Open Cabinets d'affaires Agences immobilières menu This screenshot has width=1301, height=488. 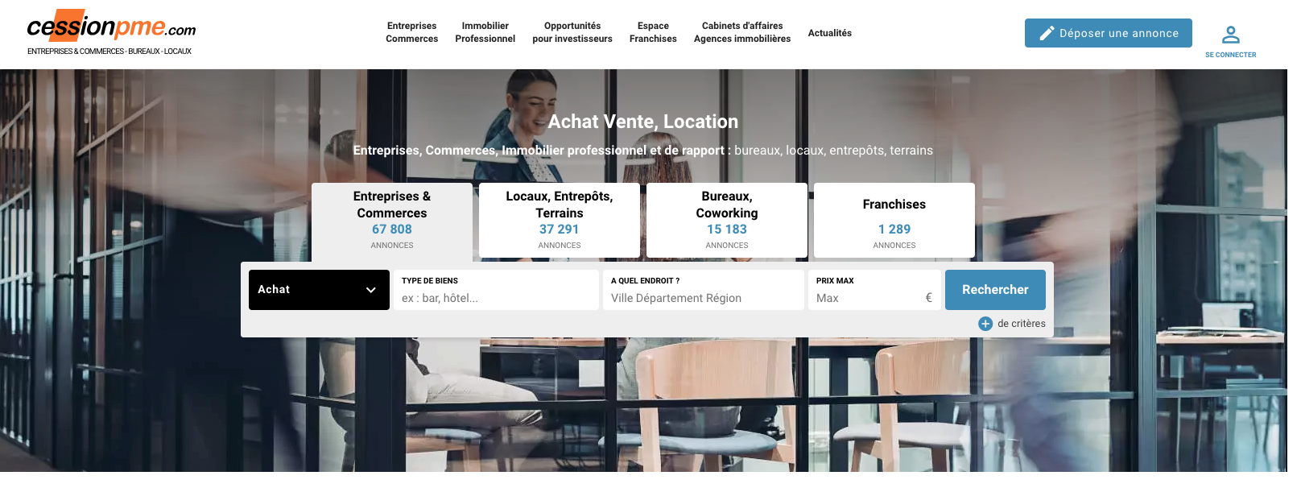pos(741,32)
